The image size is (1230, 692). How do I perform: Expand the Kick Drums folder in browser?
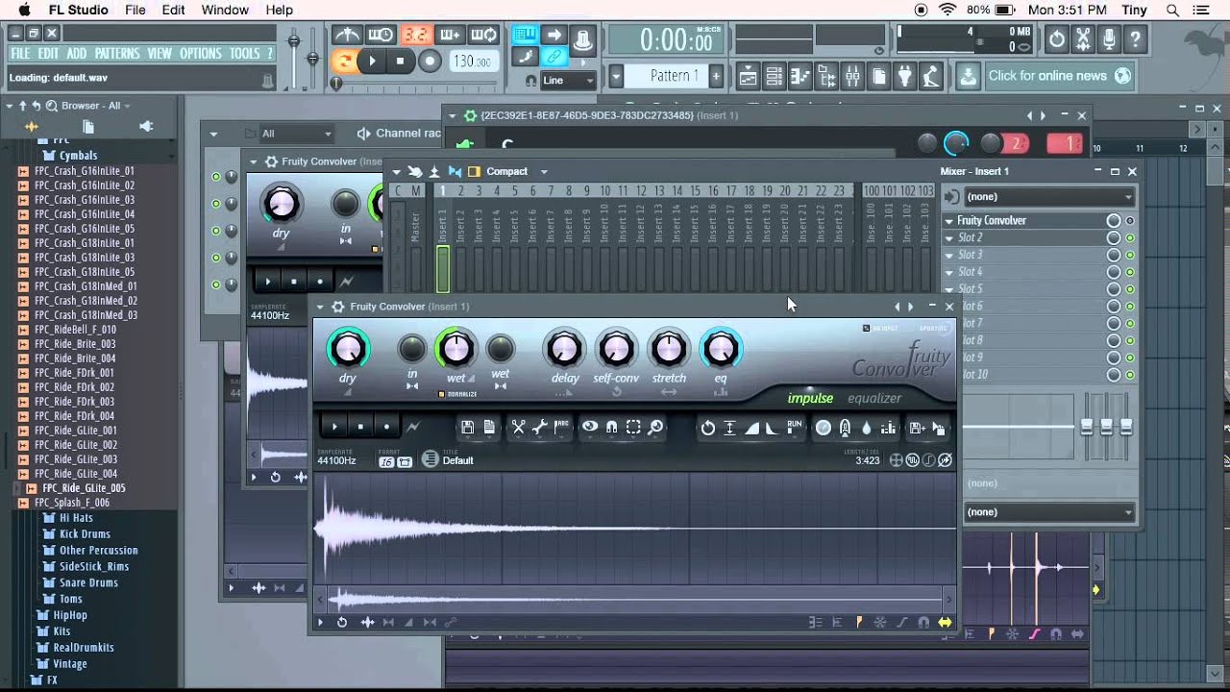coord(85,534)
